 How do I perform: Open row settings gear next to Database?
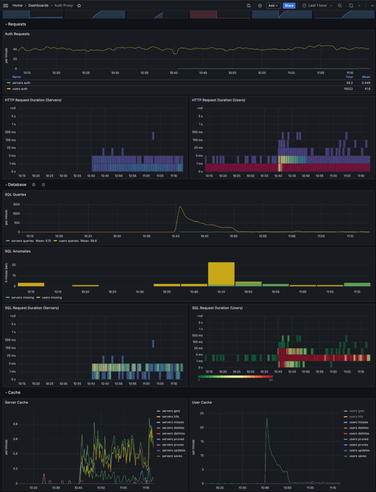click(33, 185)
